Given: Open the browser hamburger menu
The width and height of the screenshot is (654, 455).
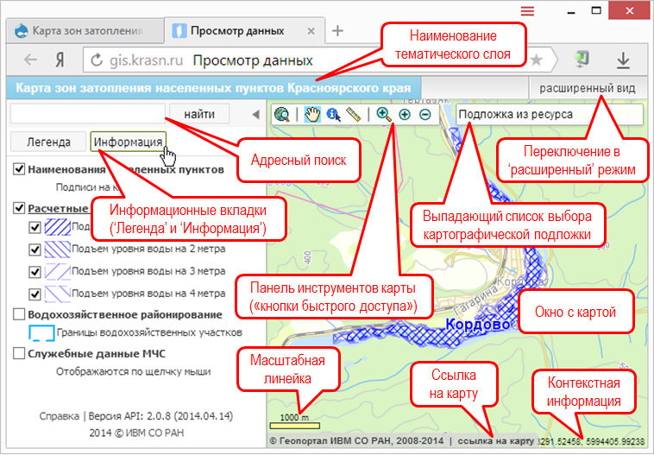Looking at the screenshot, I should coord(527,11).
